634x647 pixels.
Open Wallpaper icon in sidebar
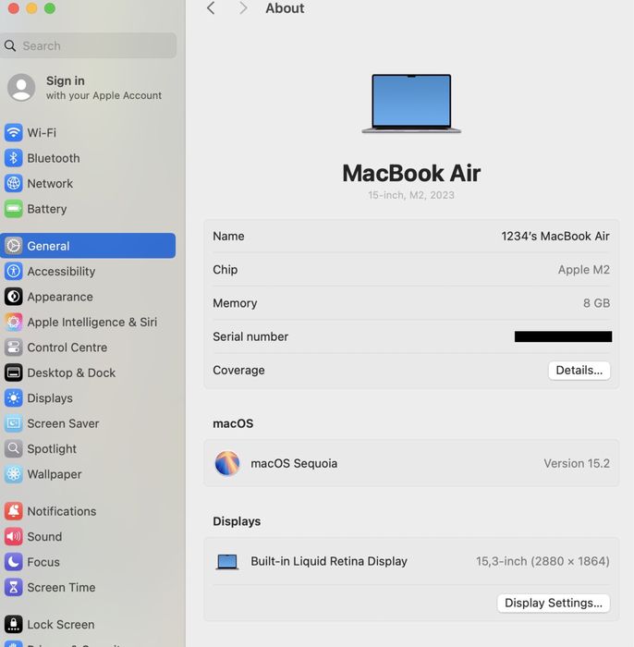coord(13,474)
